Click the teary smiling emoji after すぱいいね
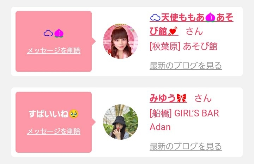Screen dimensions: 254x164 [74, 114]
